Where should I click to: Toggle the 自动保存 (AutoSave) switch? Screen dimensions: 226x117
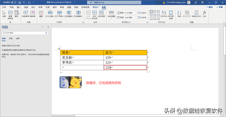point(14,2)
